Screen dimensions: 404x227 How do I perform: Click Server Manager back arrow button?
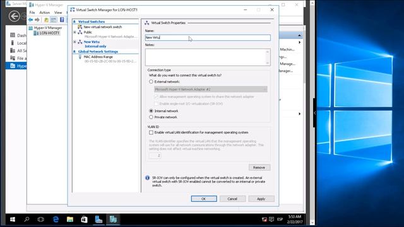point(14,16)
